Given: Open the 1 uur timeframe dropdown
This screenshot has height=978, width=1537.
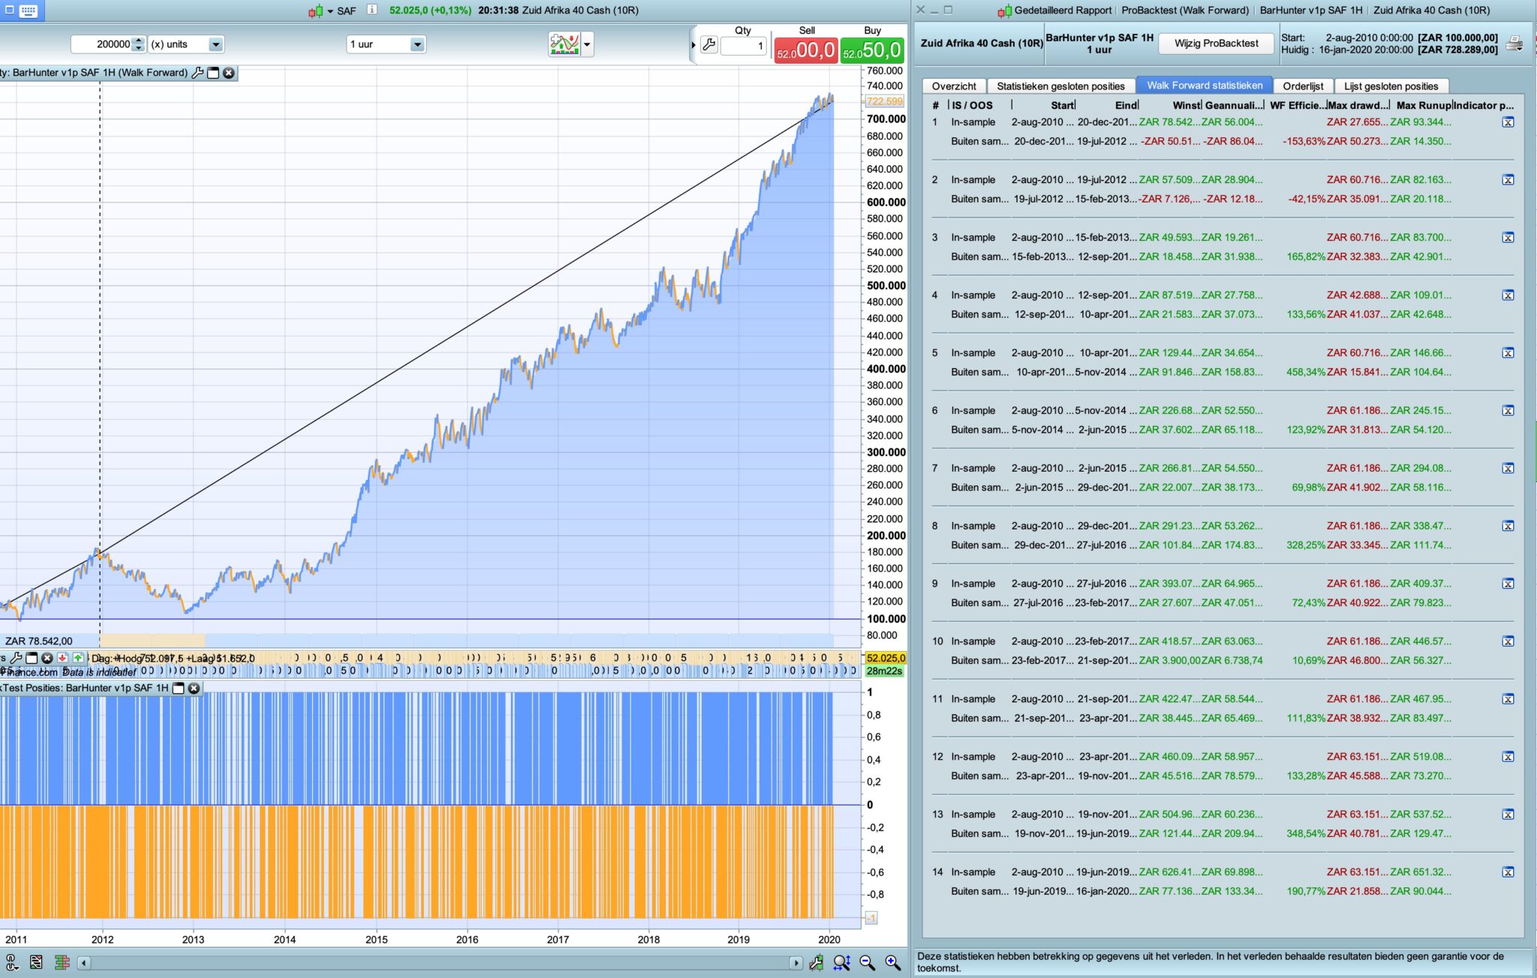Looking at the screenshot, I should click(417, 44).
